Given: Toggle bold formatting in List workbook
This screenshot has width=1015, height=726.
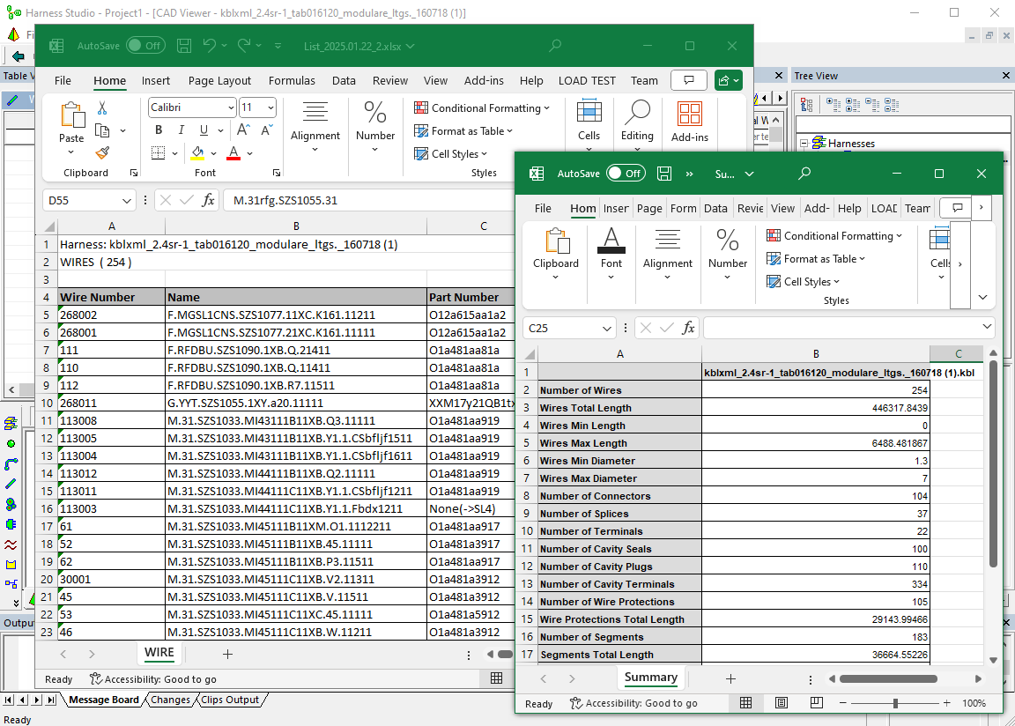Looking at the screenshot, I should (x=159, y=130).
